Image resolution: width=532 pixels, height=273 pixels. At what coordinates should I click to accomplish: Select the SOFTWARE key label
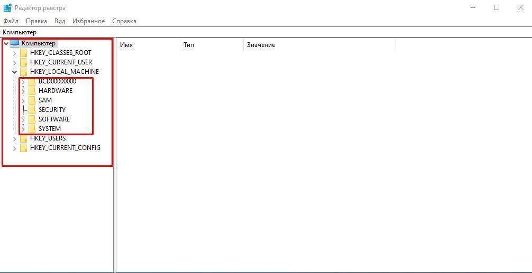click(54, 119)
